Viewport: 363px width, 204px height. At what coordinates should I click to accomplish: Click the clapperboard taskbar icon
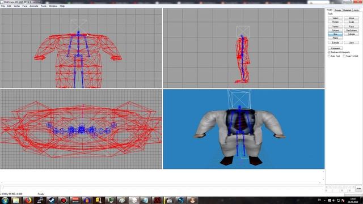pyautogui.click(x=169, y=200)
